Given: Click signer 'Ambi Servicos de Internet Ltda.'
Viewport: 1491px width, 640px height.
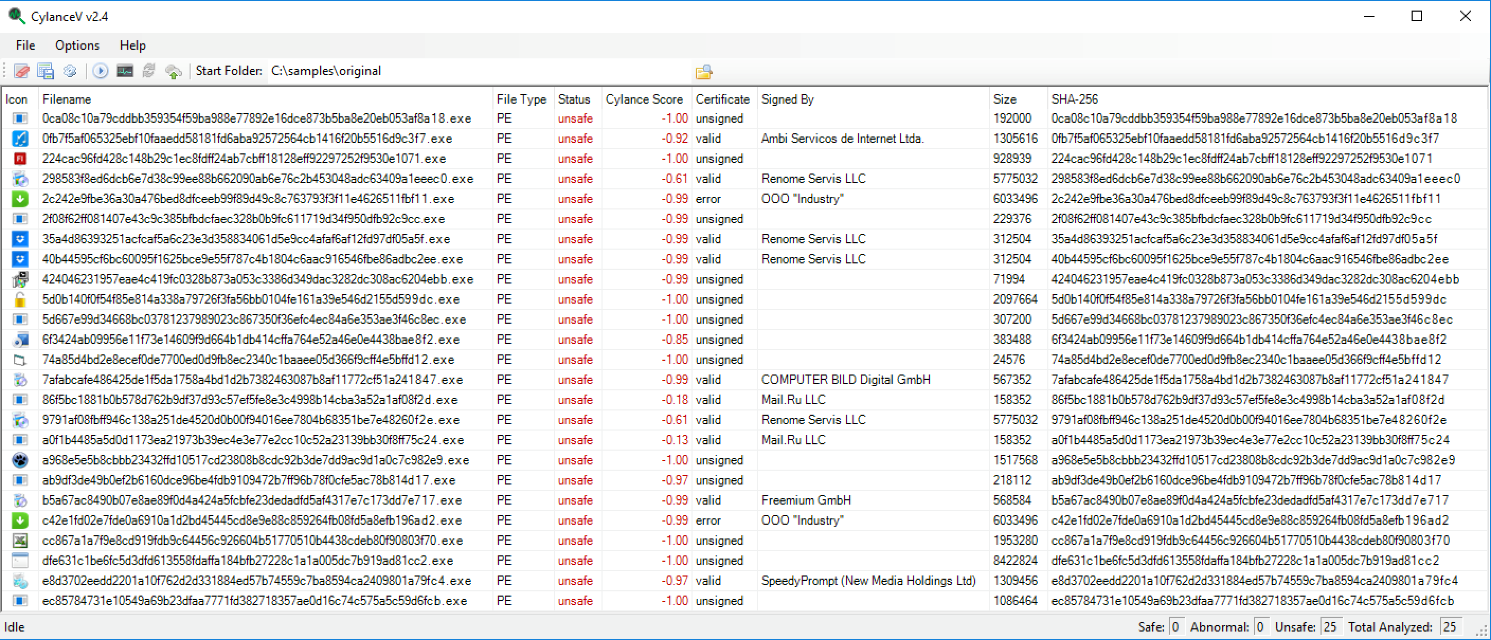Looking at the screenshot, I should (x=842, y=139).
